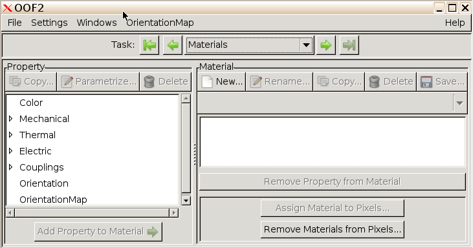Click the Save material button
Image resolution: width=473 pixels, height=248 pixels.
click(x=442, y=81)
